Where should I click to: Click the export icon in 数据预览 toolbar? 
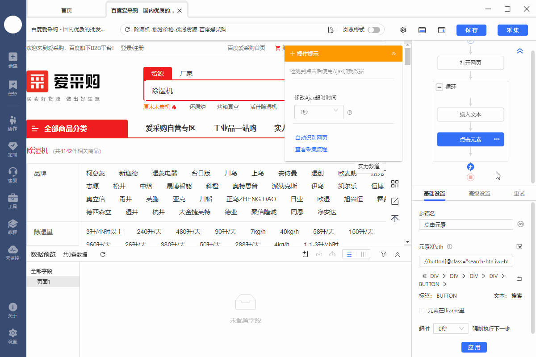332,254
